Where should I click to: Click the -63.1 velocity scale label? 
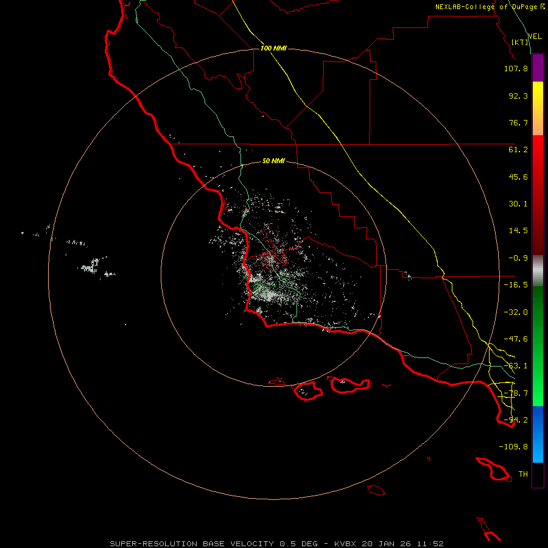tap(516, 366)
